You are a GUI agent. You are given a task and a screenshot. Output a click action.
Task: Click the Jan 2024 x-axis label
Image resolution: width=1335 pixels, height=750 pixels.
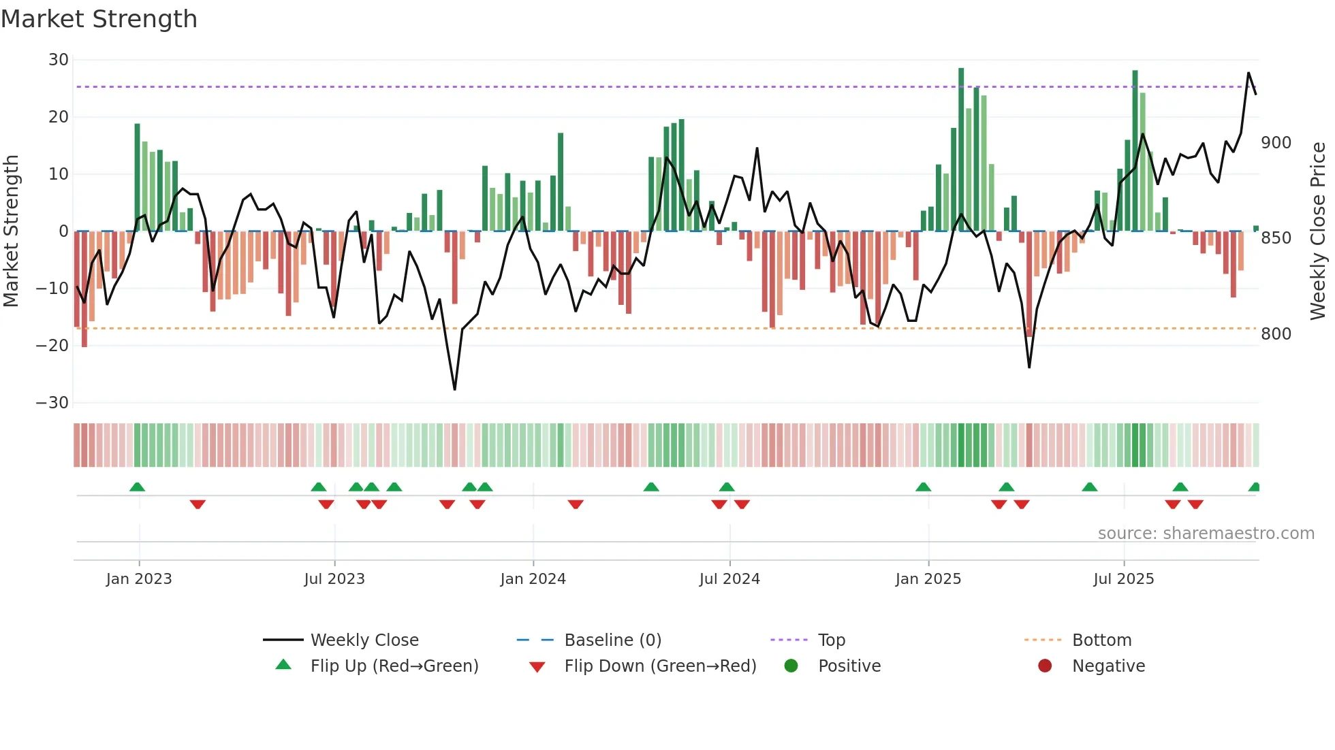(533, 579)
